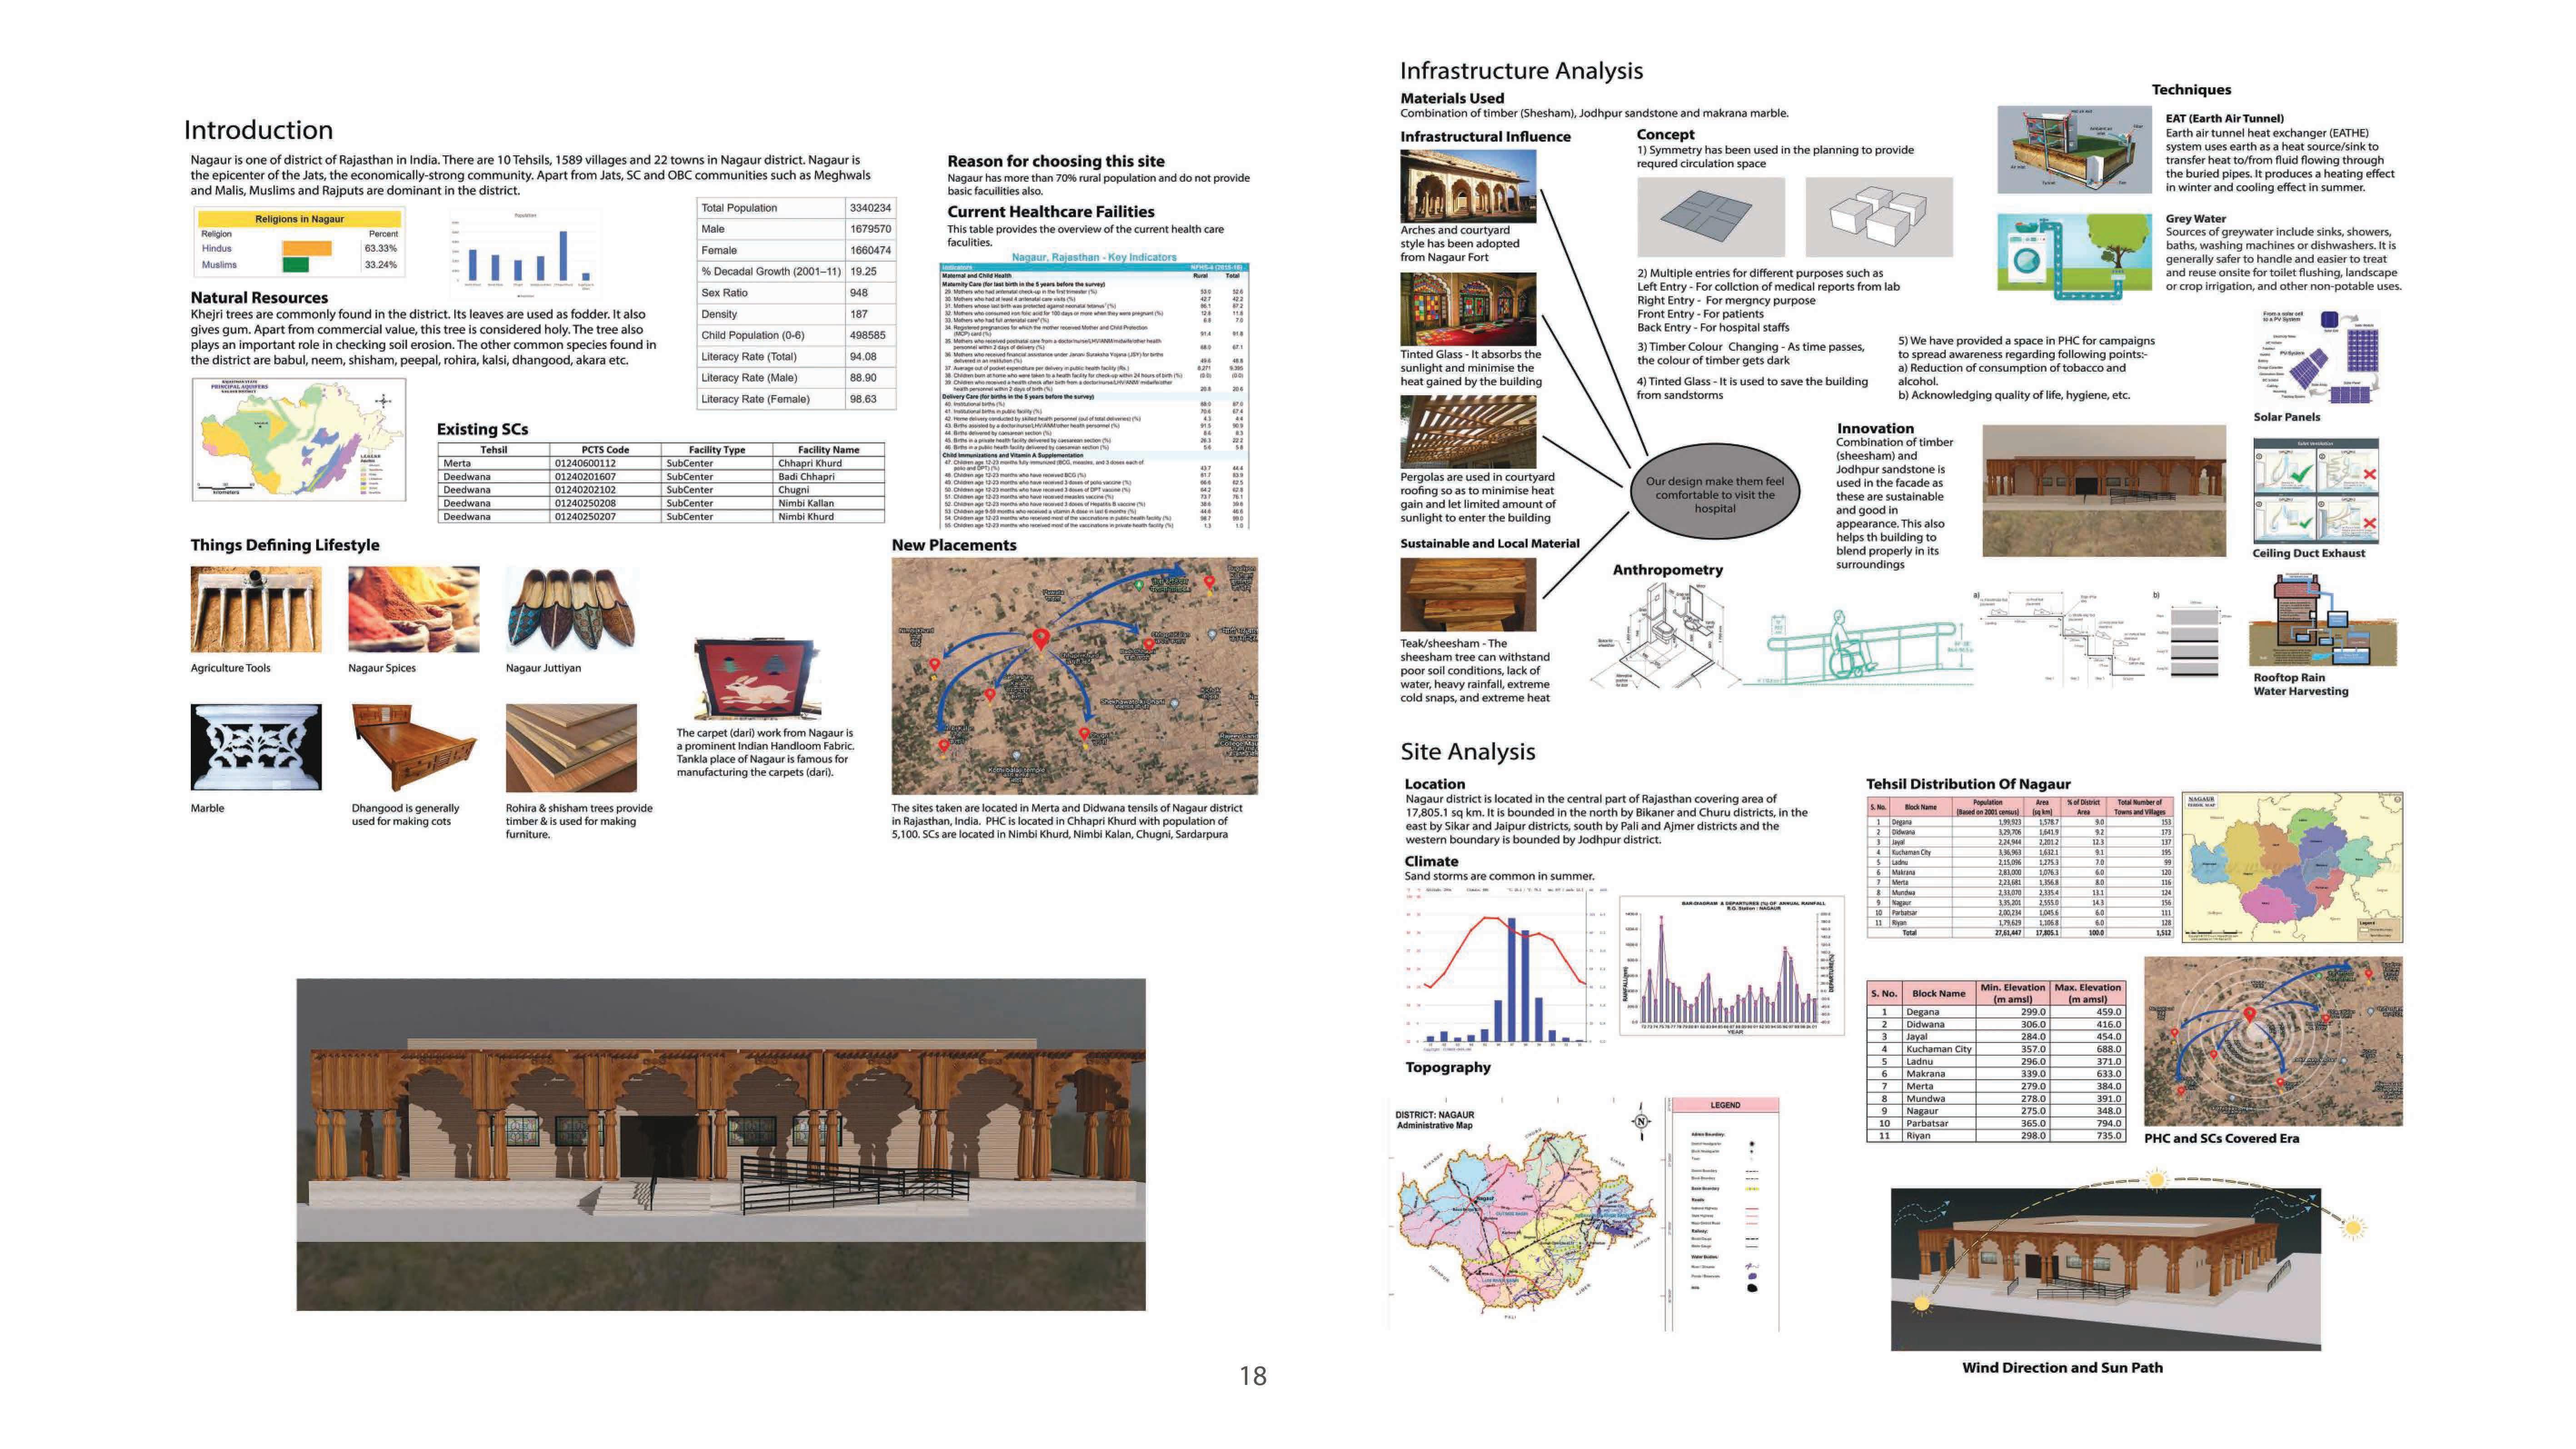The width and height of the screenshot is (2576, 1449).
Task: Click the wheelchair figure in Anthropometry drawing
Action: [x=1846, y=645]
